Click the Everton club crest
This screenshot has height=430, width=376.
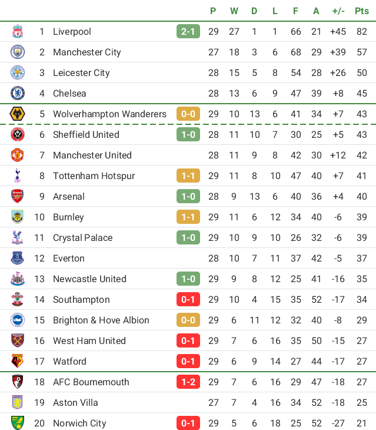coord(18,259)
